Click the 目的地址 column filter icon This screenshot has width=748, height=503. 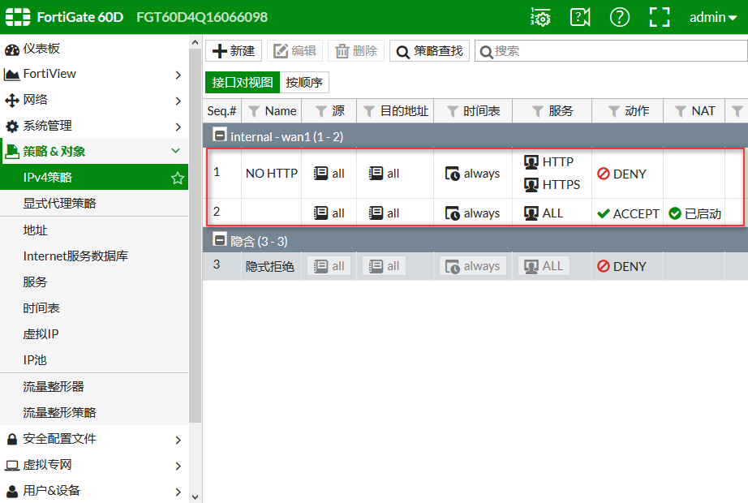click(x=369, y=112)
